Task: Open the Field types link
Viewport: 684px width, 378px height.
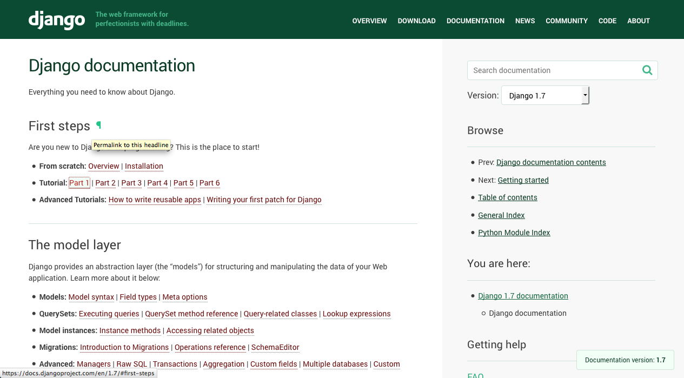Action: pos(138,297)
